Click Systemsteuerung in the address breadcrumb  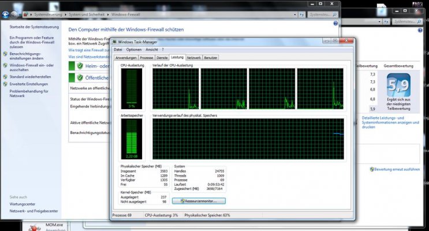(48, 14)
